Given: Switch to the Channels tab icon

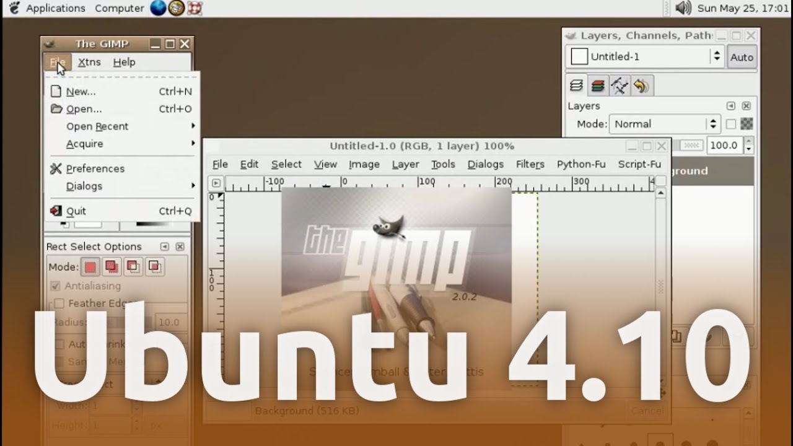Looking at the screenshot, I should pyautogui.click(x=597, y=85).
